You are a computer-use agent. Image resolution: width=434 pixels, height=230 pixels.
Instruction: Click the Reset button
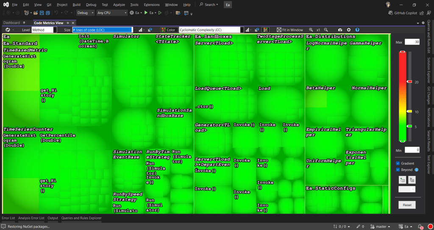407,205
